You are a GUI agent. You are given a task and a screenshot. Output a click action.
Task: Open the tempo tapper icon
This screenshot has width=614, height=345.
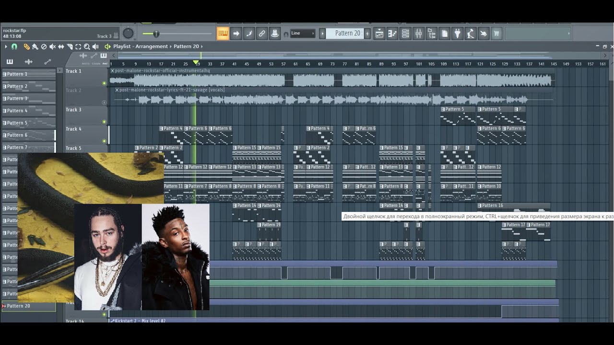coord(471,34)
